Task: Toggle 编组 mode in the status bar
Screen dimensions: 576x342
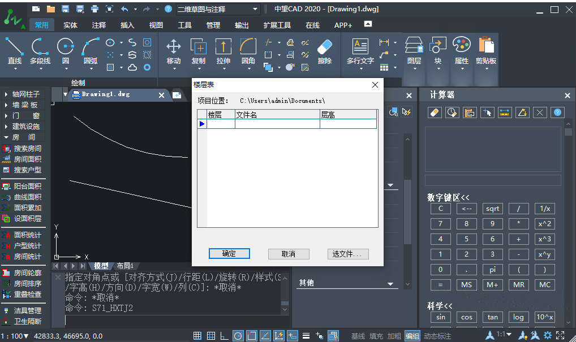Action: pyautogui.click(x=412, y=335)
